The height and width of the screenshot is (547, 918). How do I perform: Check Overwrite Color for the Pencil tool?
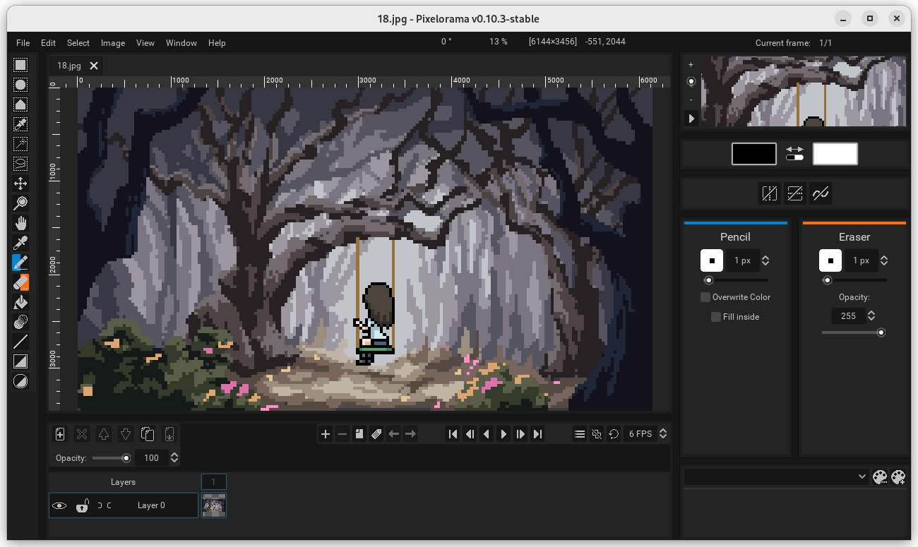coord(705,296)
